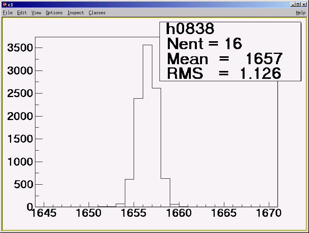The height and width of the screenshot is (233, 309).
Task: Click the x-axis label 1670
Action: [x=269, y=213]
